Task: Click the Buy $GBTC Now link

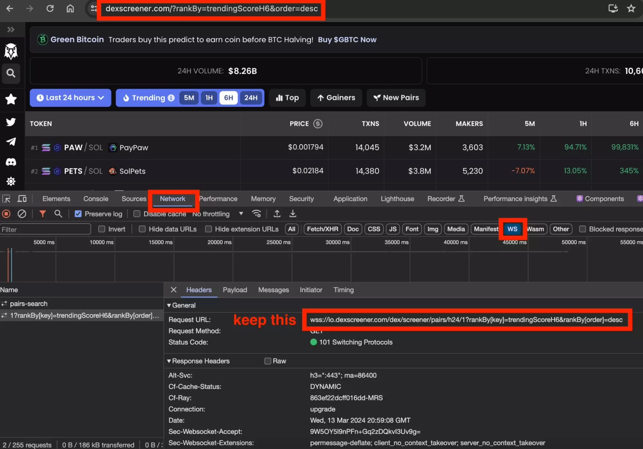Action: coord(347,40)
